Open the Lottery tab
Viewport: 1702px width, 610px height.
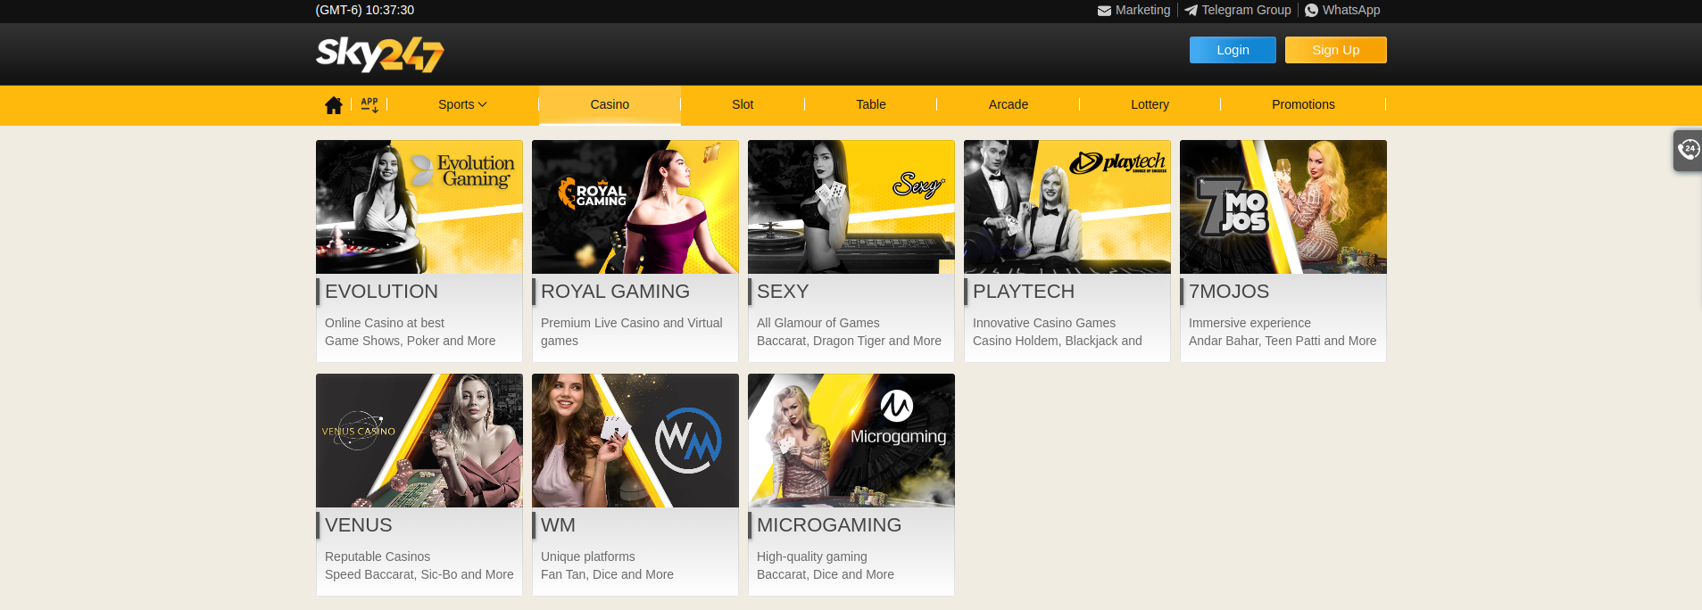pos(1150,104)
